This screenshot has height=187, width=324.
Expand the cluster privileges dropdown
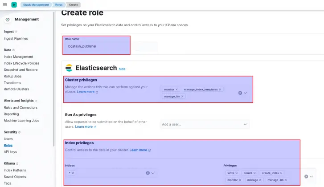click(245, 93)
